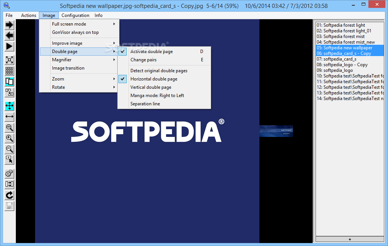This screenshot has width=388, height=246.
Task: Select '01: Softpedia forest light' in list
Action: click(x=350, y=25)
